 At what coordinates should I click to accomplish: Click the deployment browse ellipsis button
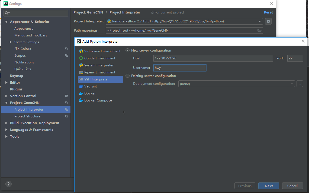[300, 84]
